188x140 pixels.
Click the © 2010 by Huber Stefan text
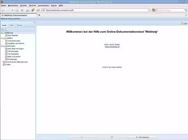(x=112, y=67)
